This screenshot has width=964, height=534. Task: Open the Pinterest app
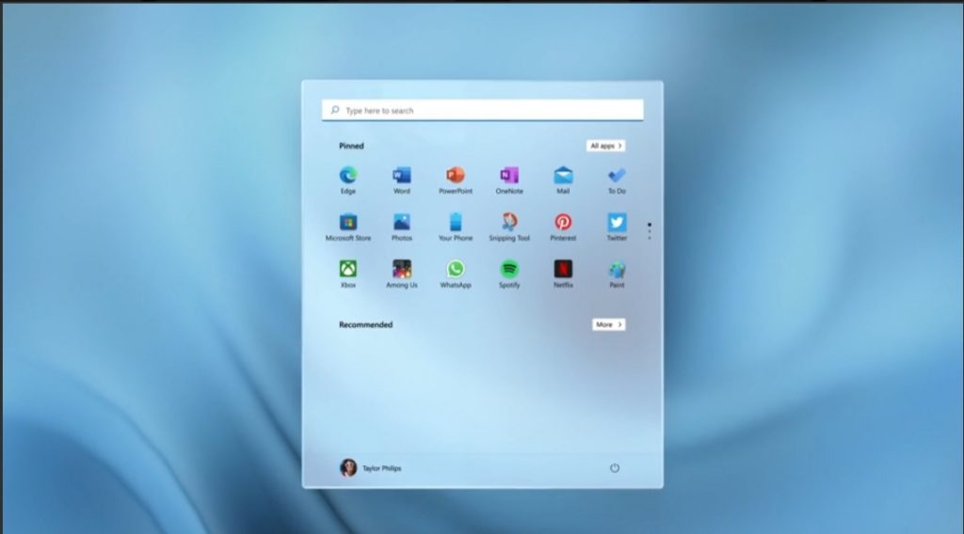(x=563, y=228)
